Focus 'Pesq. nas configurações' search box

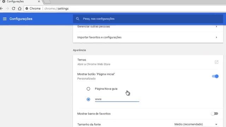point(148,19)
